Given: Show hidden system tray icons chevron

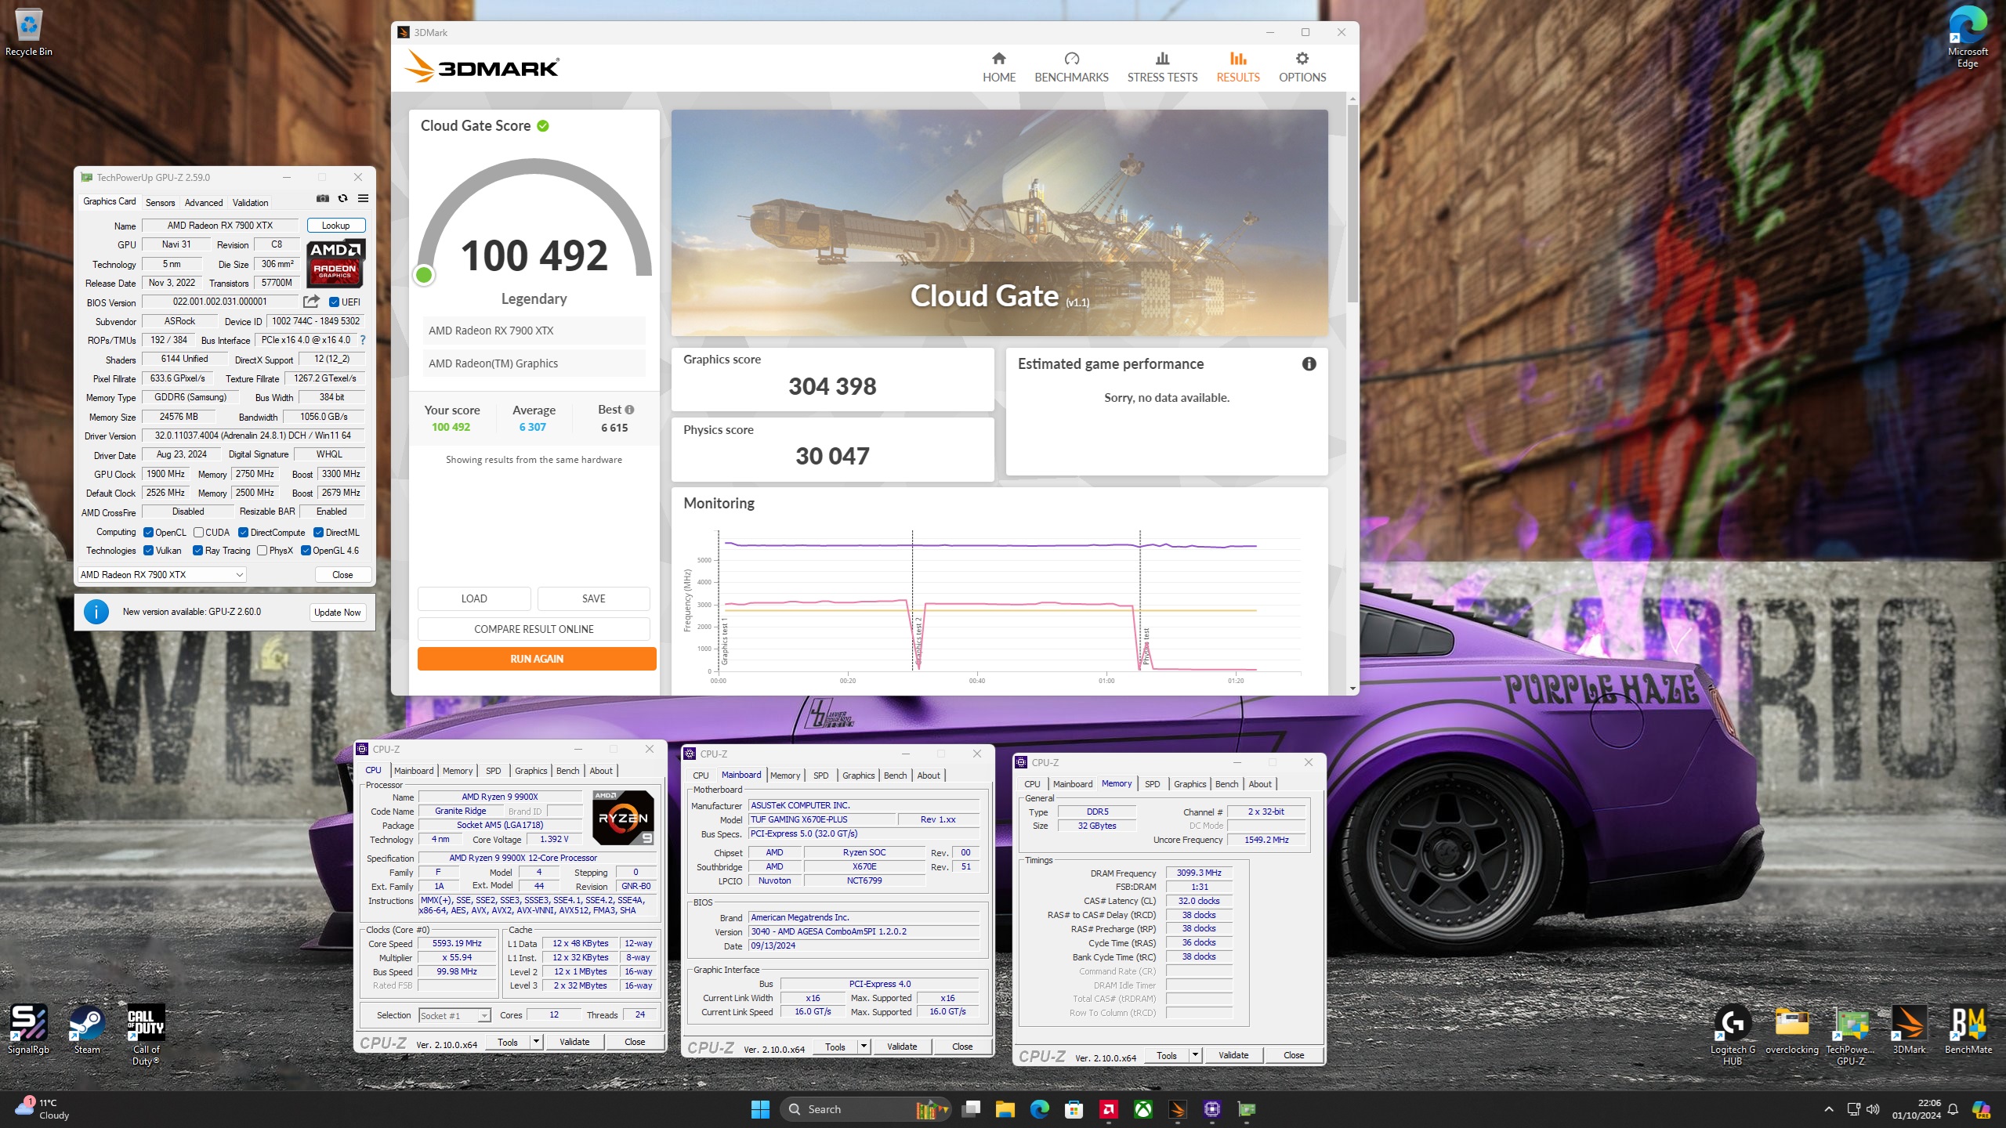Looking at the screenshot, I should 1829,1109.
